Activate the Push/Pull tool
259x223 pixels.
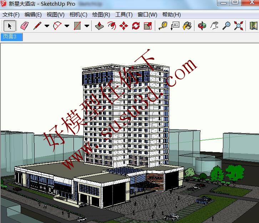[99, 26]
